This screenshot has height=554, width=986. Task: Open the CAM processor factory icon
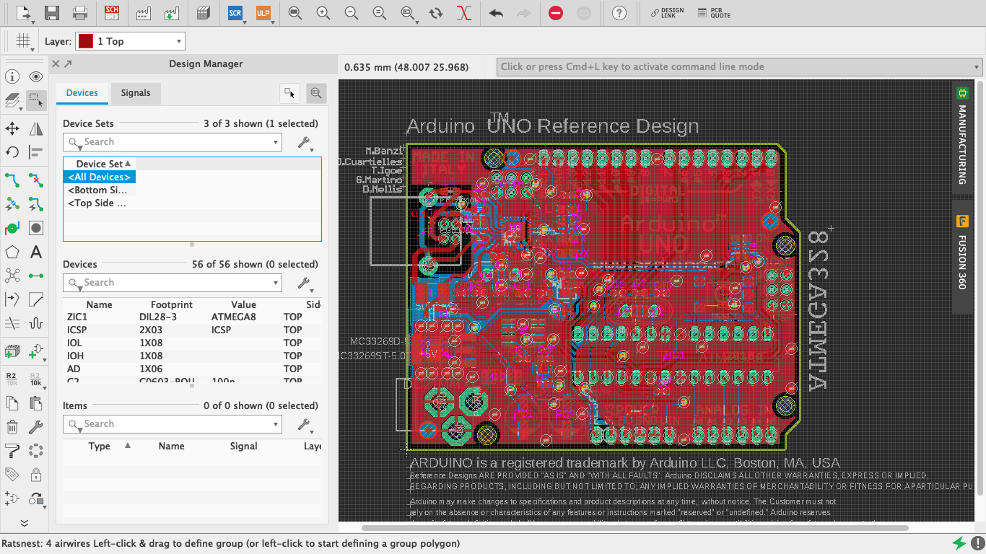pyautogui.click(x=143, y=13)
